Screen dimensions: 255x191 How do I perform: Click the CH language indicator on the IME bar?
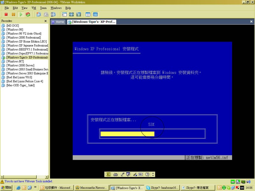(108, 174)
